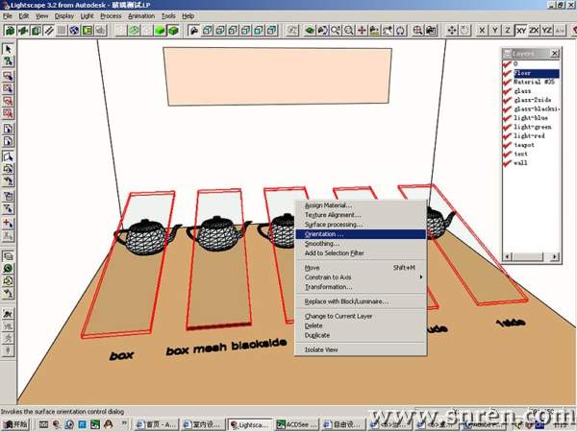Open the Help menu

pyautogui.click(x=188, y=16)
